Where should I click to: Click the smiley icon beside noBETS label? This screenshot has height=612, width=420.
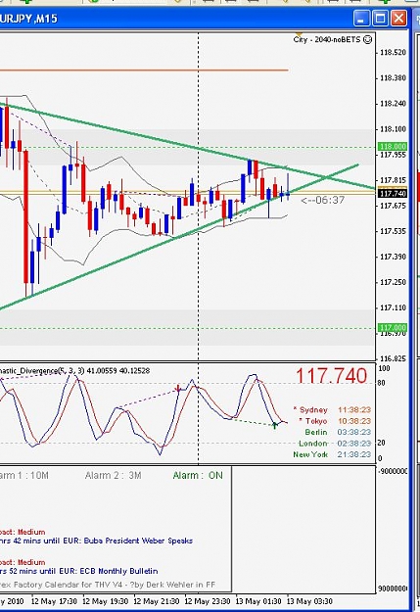(x=367, y=39)
